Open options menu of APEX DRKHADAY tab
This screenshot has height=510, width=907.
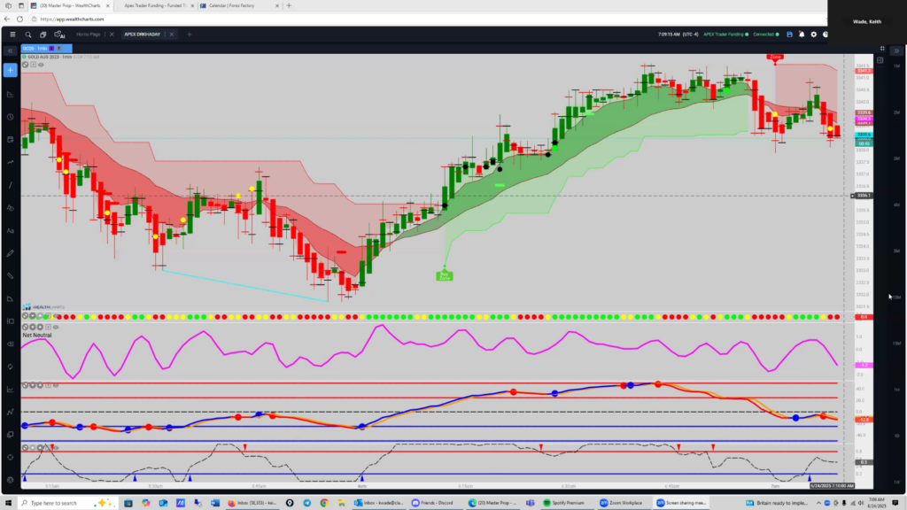tap(166, 35)
